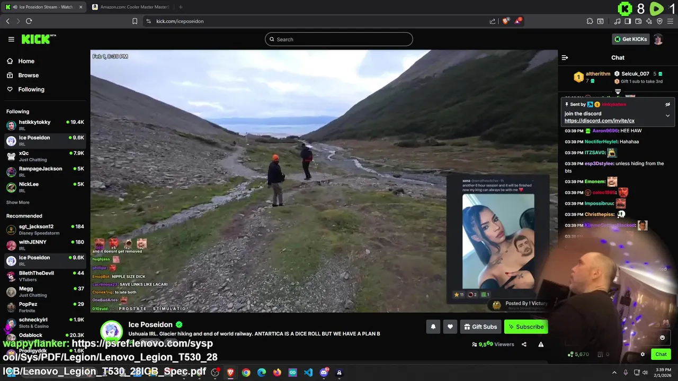Click the Brave VPN shield icon
The image size is (678, 381).
coord(659,21)
